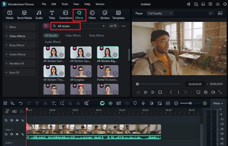Expand the Body Effects sidebar category
This screenshot has width=228, height=146.
click(x=20, y=45)
